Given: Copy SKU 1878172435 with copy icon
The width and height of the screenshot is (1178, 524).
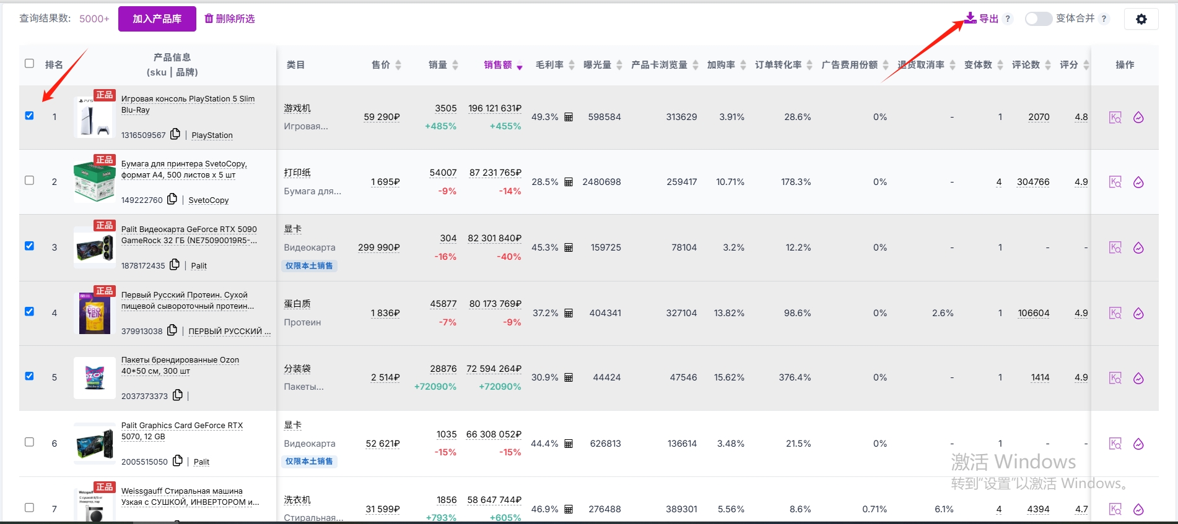Looking at the screenshot, I should coord(175,264).
